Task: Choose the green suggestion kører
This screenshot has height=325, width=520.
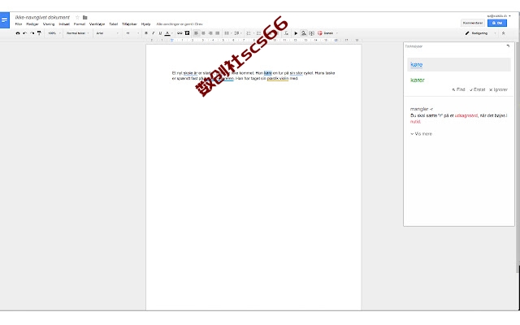Action: 418,80
